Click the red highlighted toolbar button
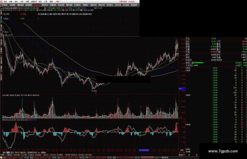247x159 pixels. point(37,5)
